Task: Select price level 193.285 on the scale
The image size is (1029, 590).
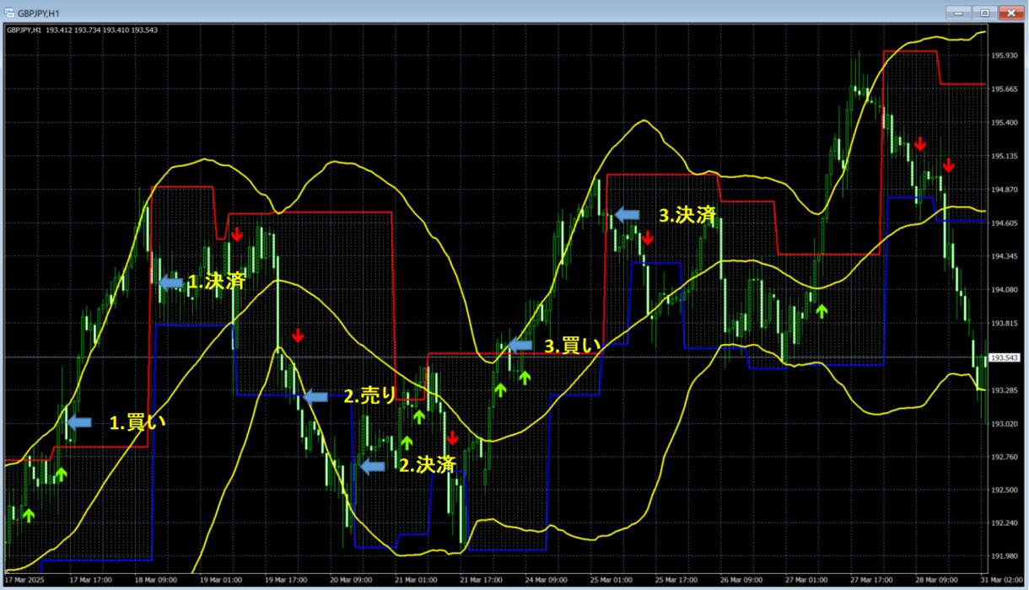Action: tap(1004, 390)
